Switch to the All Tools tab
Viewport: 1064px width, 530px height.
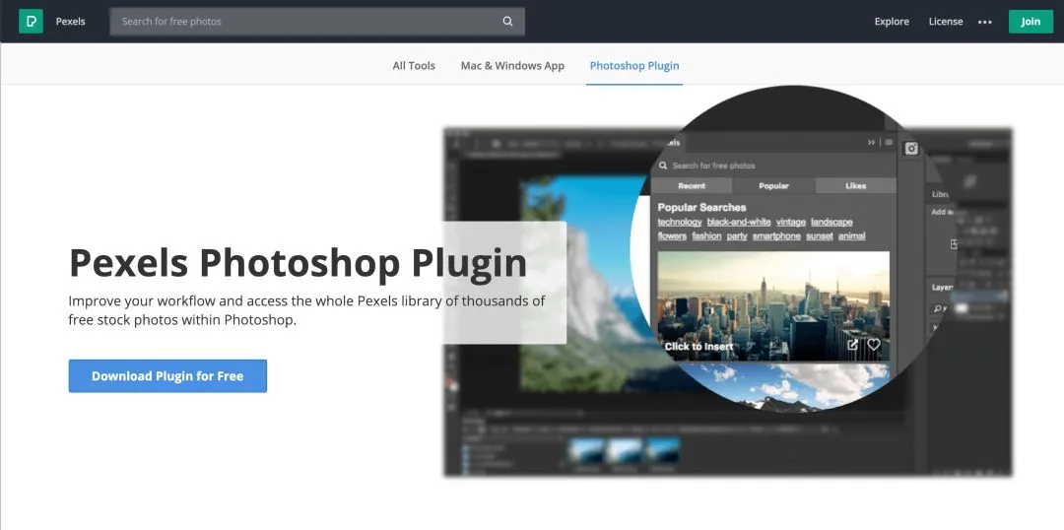(414, 66)
